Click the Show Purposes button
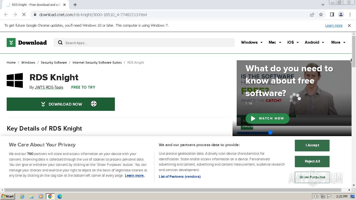356x200 pixels. pyautogui.click(x=312, y=177)
